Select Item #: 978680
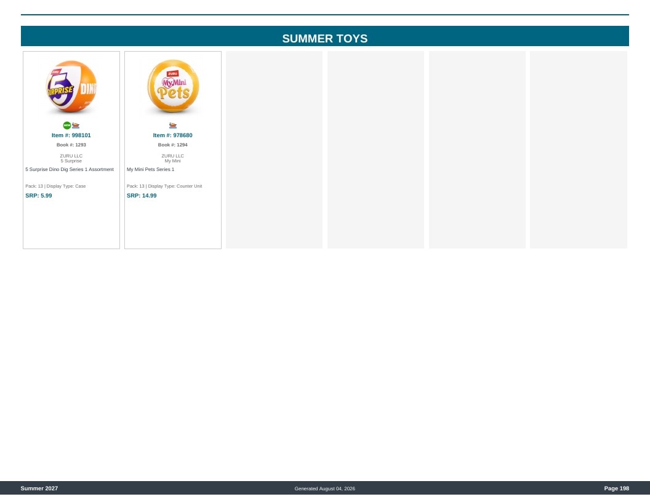 (173, 135)
